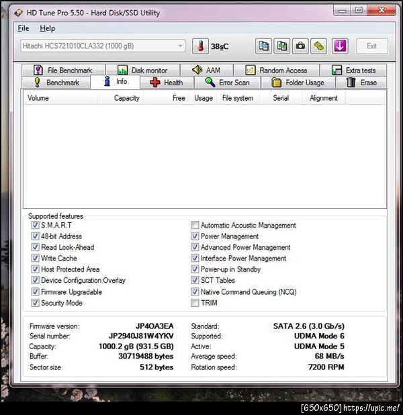Image resolution: width=403 pixels, height=415 pixels.
Task: Toggle the Host Protected Area checkbox
Action: [35, 269]
